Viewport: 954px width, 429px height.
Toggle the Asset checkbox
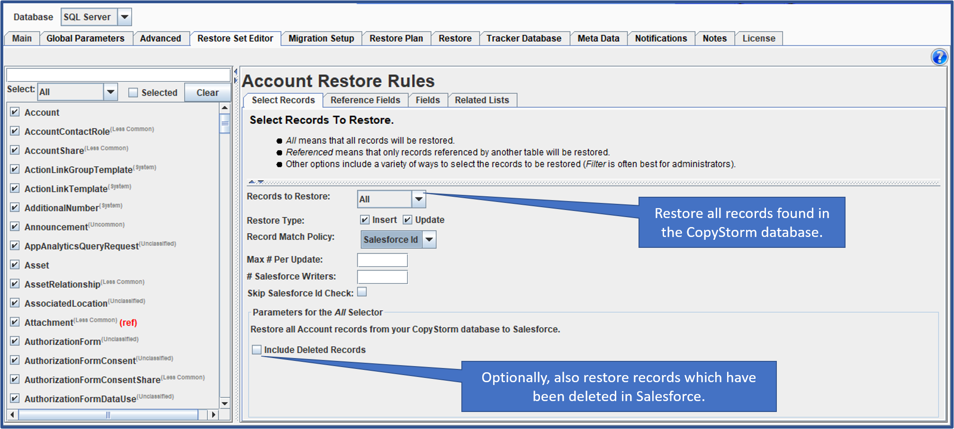point(15,265)
